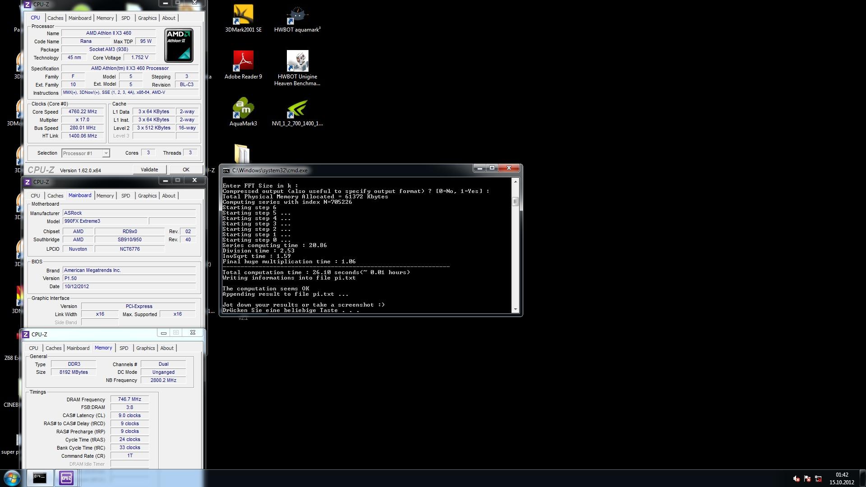Select the CPU-Z taskbar button
Screen dimensions: 866x487
66,478
